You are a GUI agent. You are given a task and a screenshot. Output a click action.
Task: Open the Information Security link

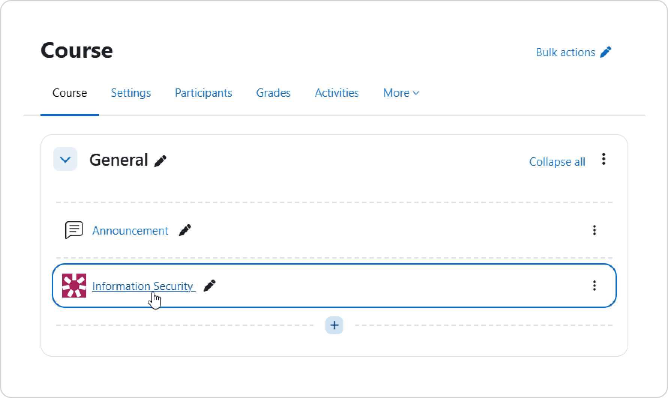[x=142, y=286]
